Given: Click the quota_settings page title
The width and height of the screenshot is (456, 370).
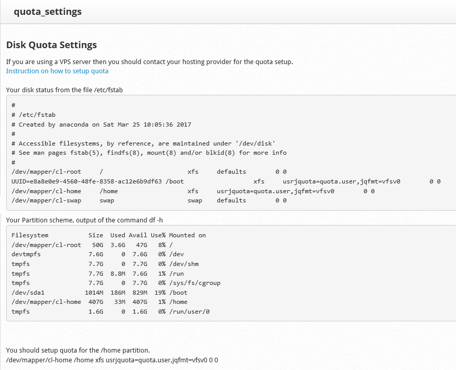Looking at the screenshot, I should (x=48, y=11).
